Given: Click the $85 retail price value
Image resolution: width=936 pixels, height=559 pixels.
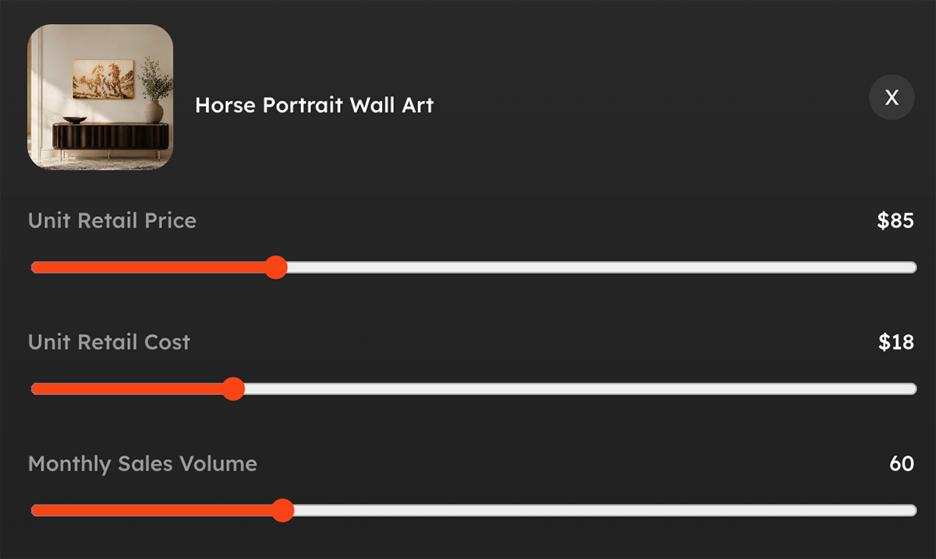Looking at the screenshot, I should pos(895,221).
